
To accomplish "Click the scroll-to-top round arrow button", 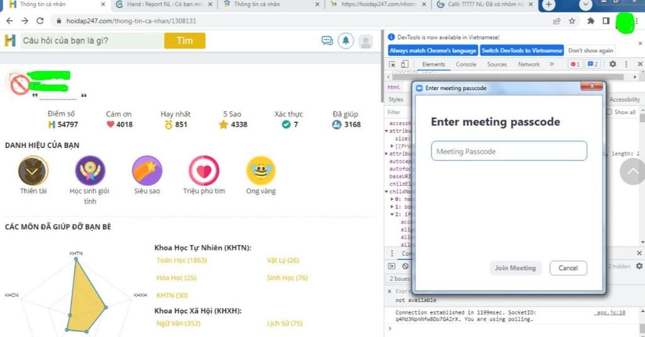I will pyautogui.click(x=632, y=171).
